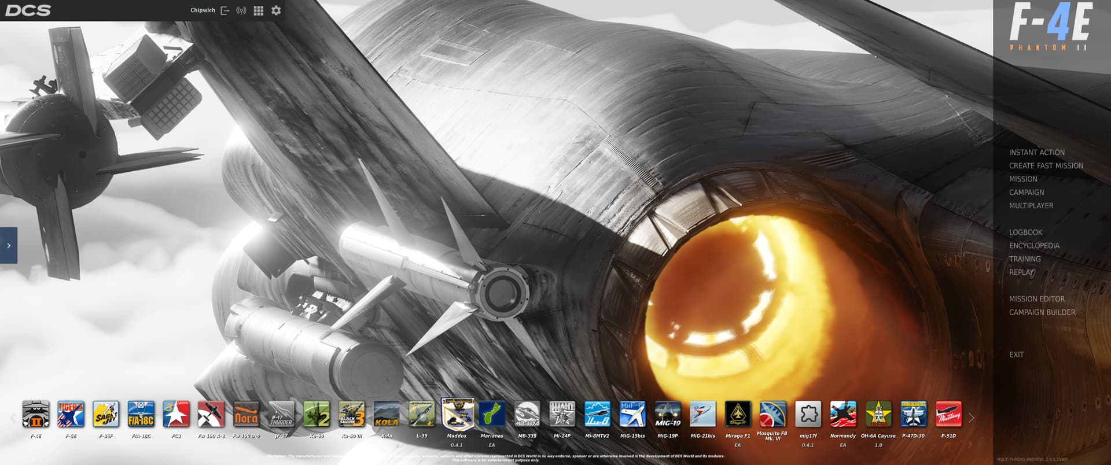Select the P-47D-30 Thunderbolt module icon
The height and width of the screenshot is (465, 1111).
click(x=913, y=414)
